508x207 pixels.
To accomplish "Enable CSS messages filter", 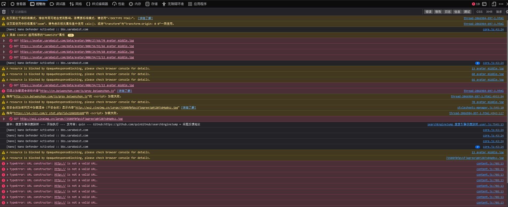I will (479, 12).
